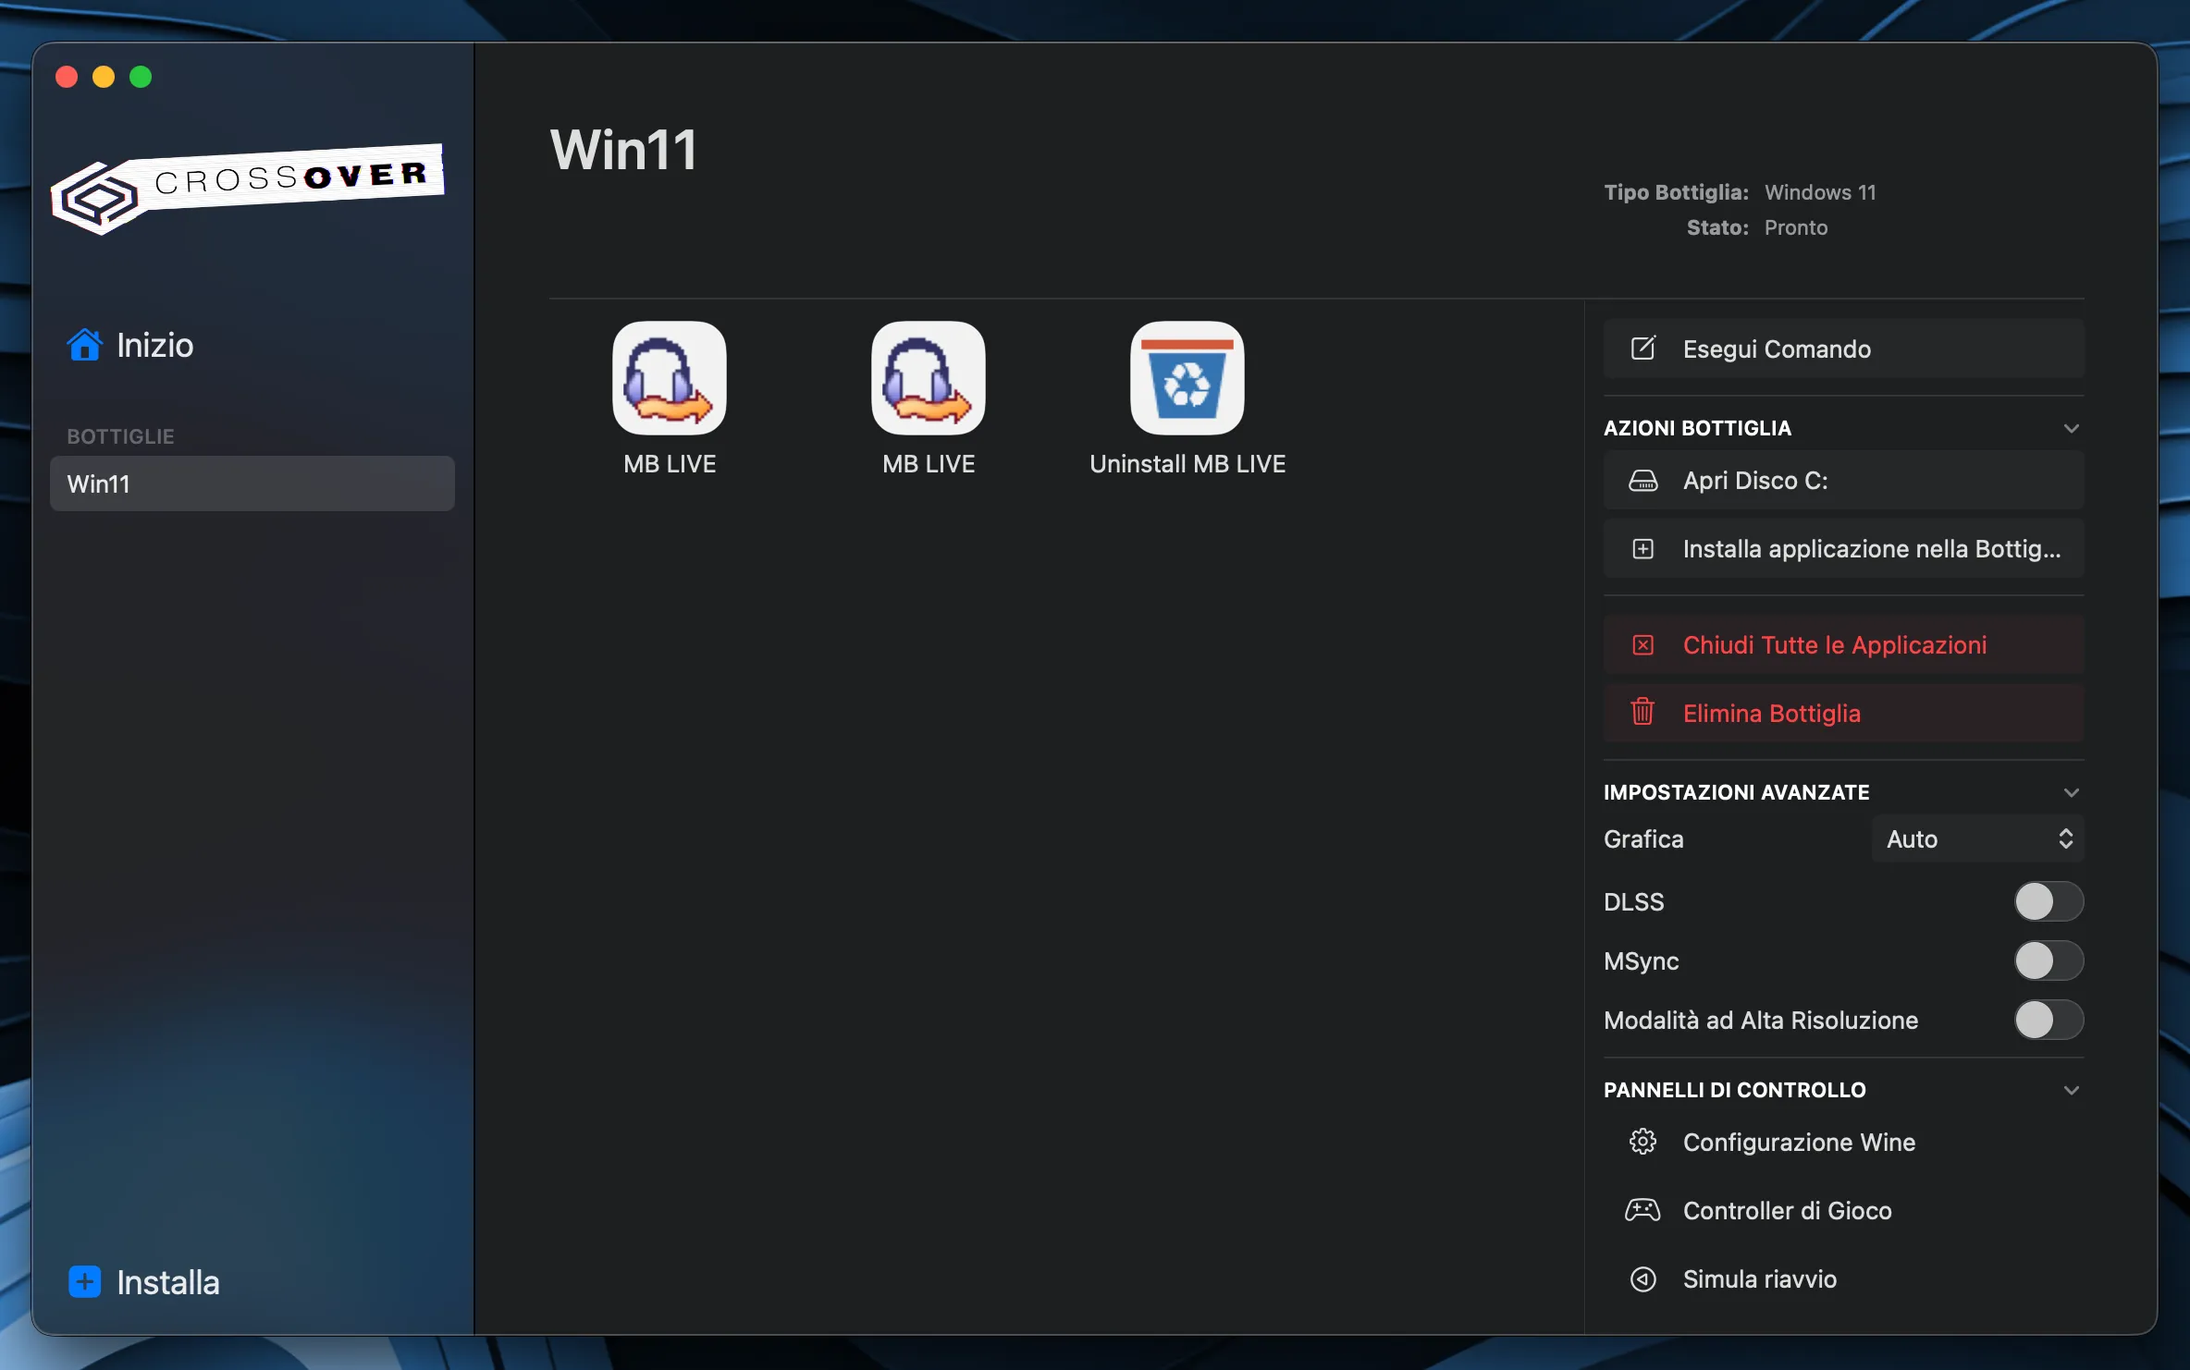Select the Win11 bottle in the sidebar
2190x1370 pixels.
coord(252,483)
